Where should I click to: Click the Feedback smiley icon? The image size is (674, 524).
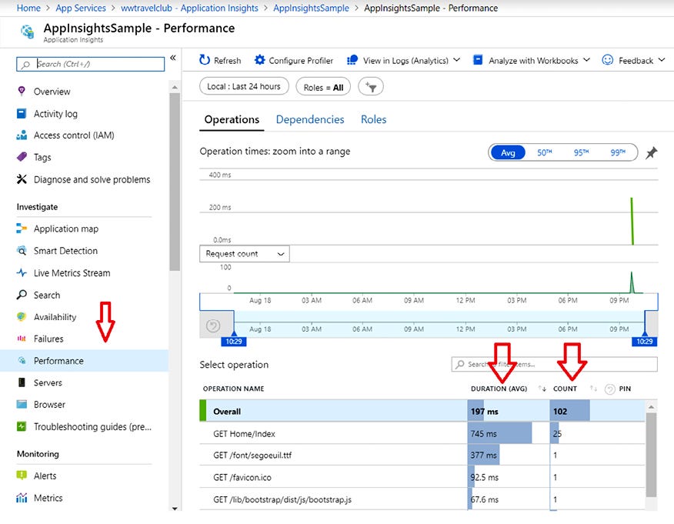pos(607,60)
